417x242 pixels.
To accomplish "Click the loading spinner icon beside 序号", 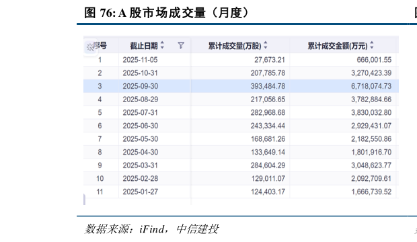I will pyautogui.click(x=90, y=47).
